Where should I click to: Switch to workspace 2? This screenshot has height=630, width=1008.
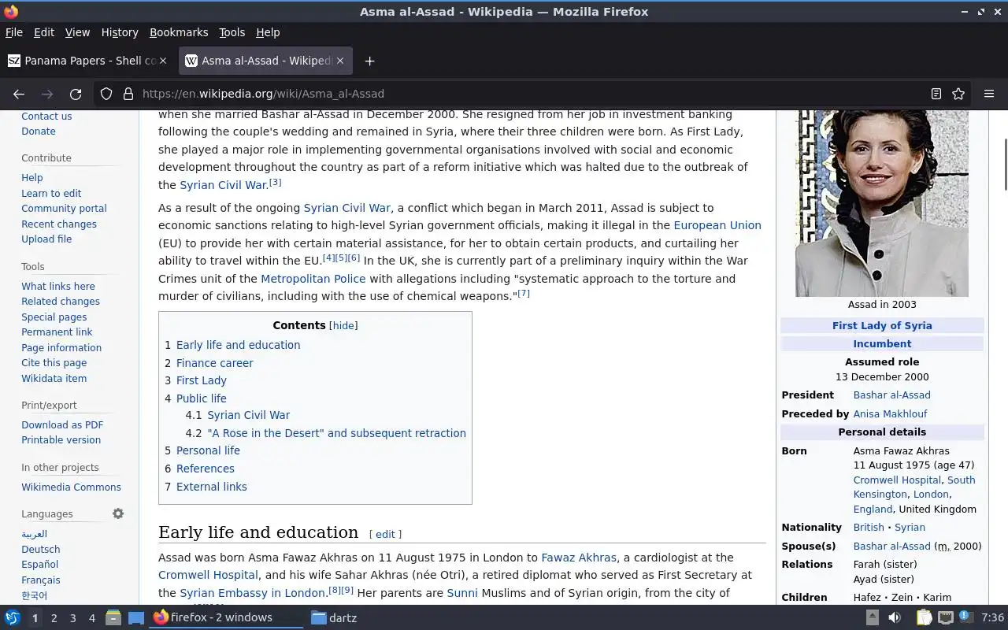(54, 618)
